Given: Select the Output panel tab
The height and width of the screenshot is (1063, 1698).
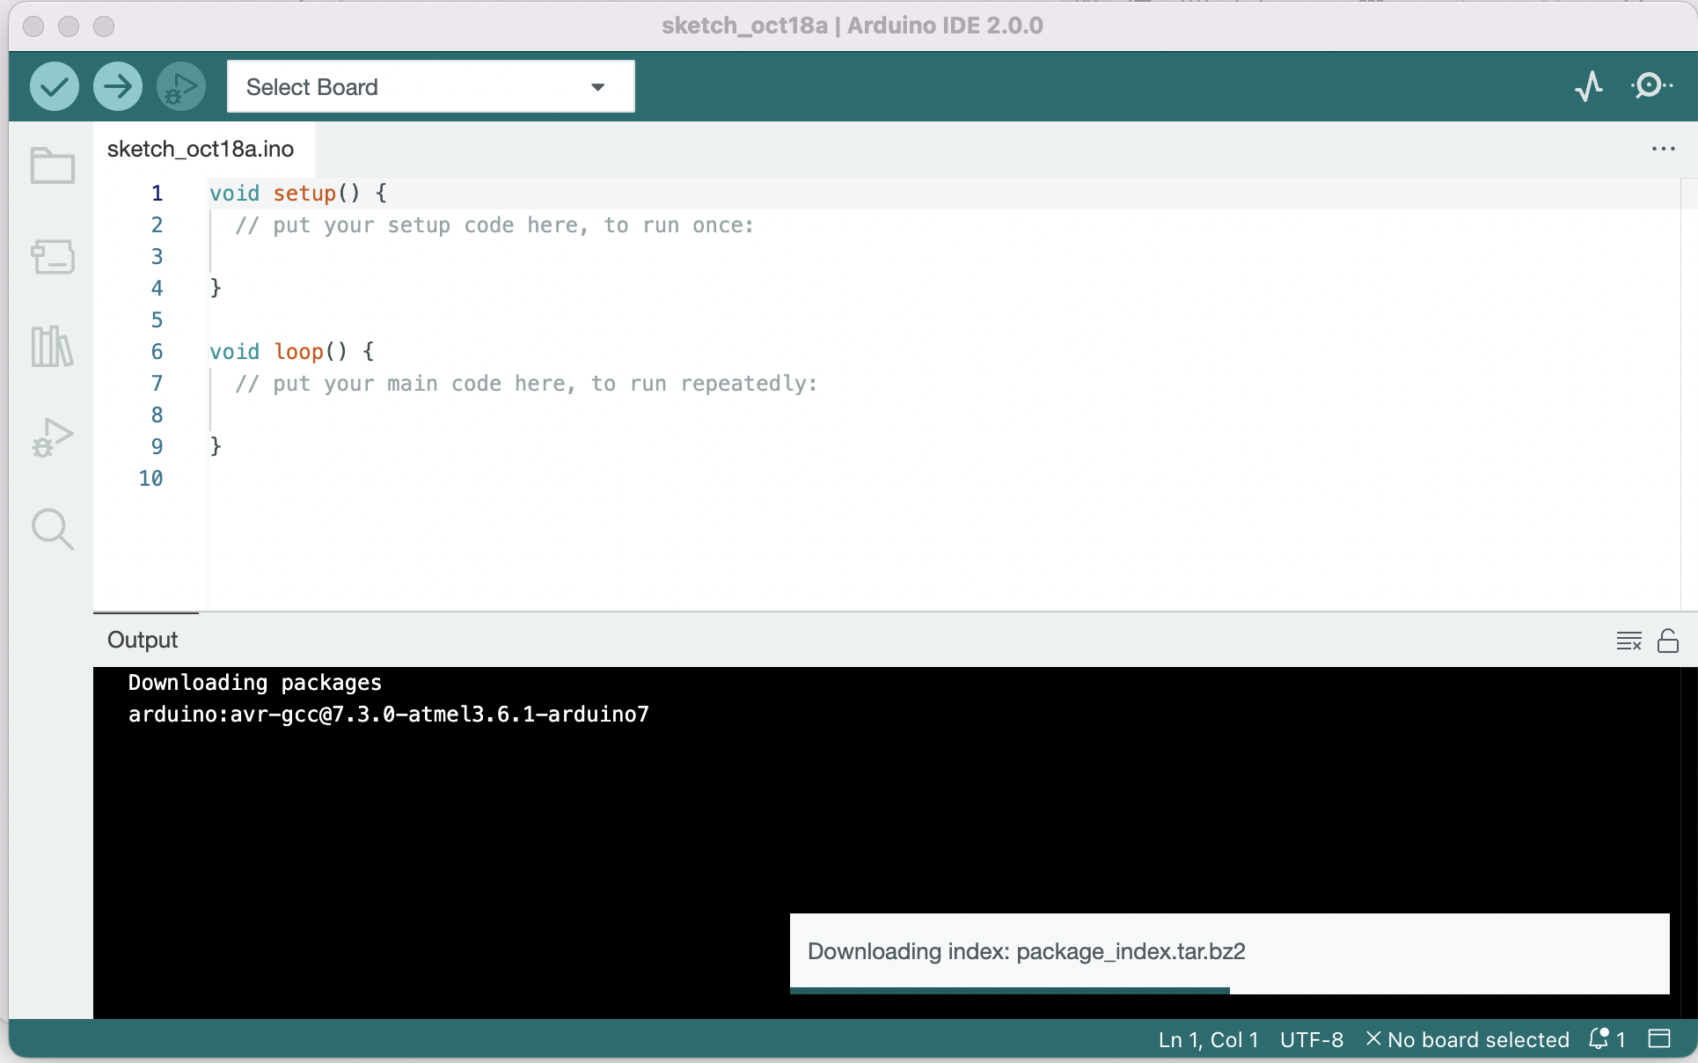Looking at the screenshot, I should point(143,640).
